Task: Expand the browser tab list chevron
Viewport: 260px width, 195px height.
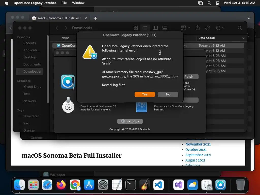Action: 249,18
